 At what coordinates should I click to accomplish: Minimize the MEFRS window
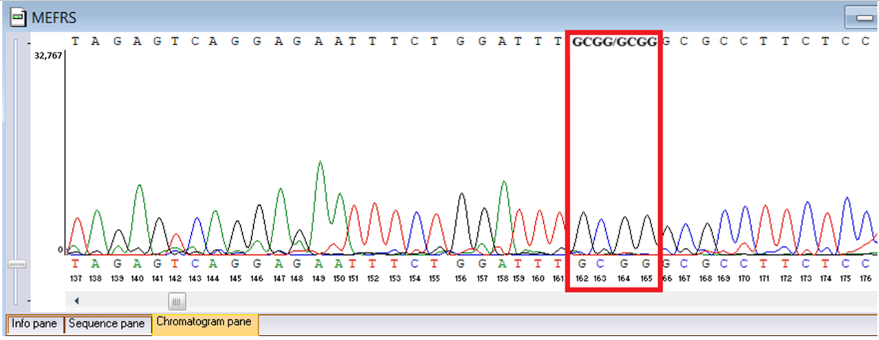[863, 18]
